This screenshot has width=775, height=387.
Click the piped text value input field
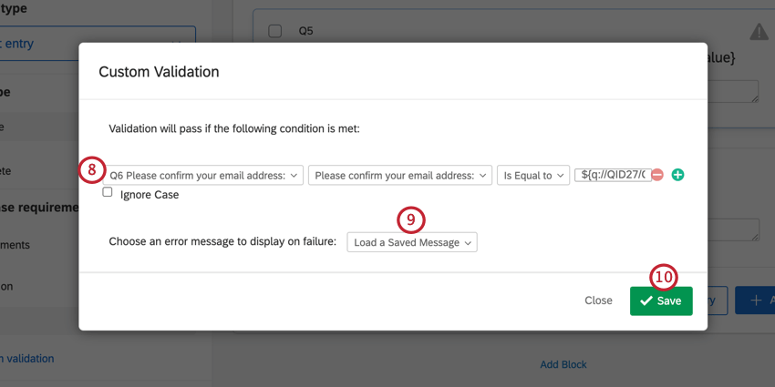pyautogui.click(x=612, y=175)
